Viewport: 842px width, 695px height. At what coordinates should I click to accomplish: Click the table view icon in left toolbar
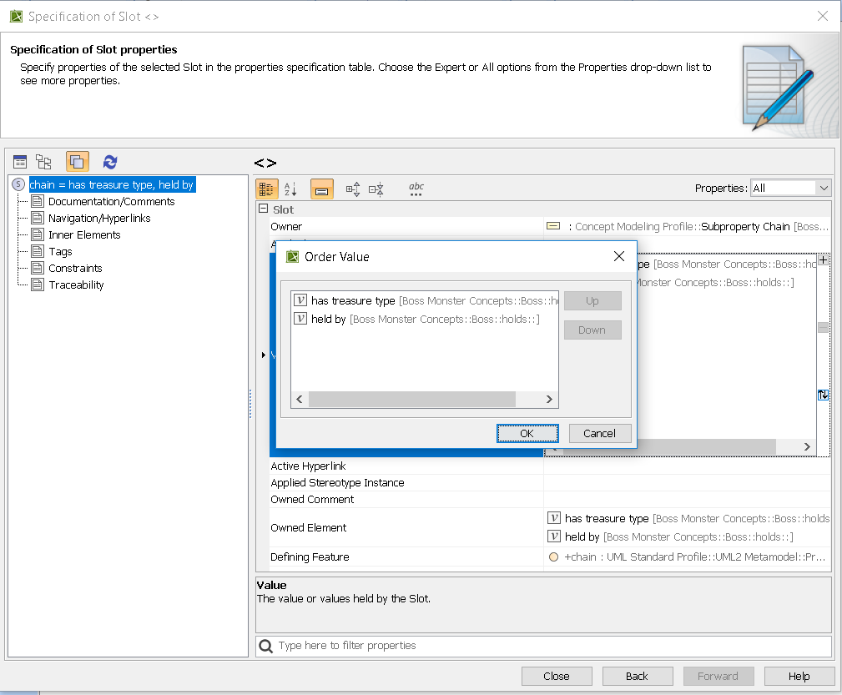(20, 162)
